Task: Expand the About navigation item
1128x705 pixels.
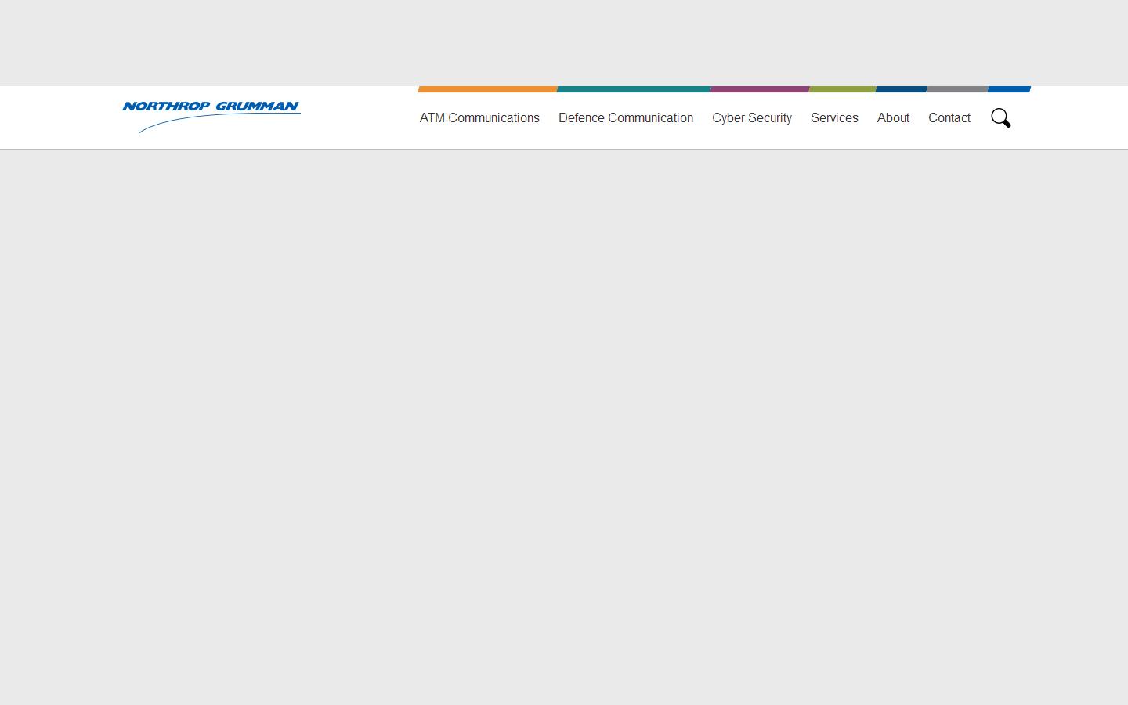Action: pyautogui.click(x=893, y=117)
